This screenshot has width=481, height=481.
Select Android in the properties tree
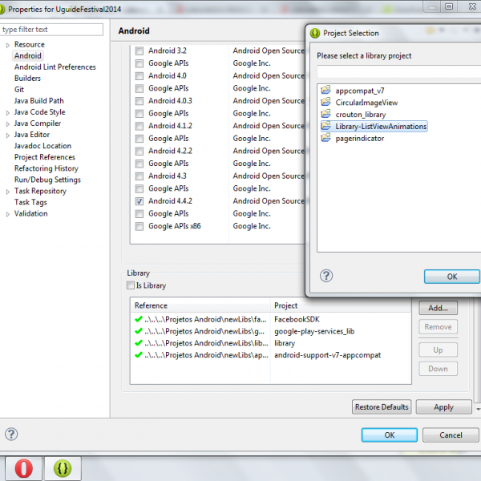pos(28,55)
